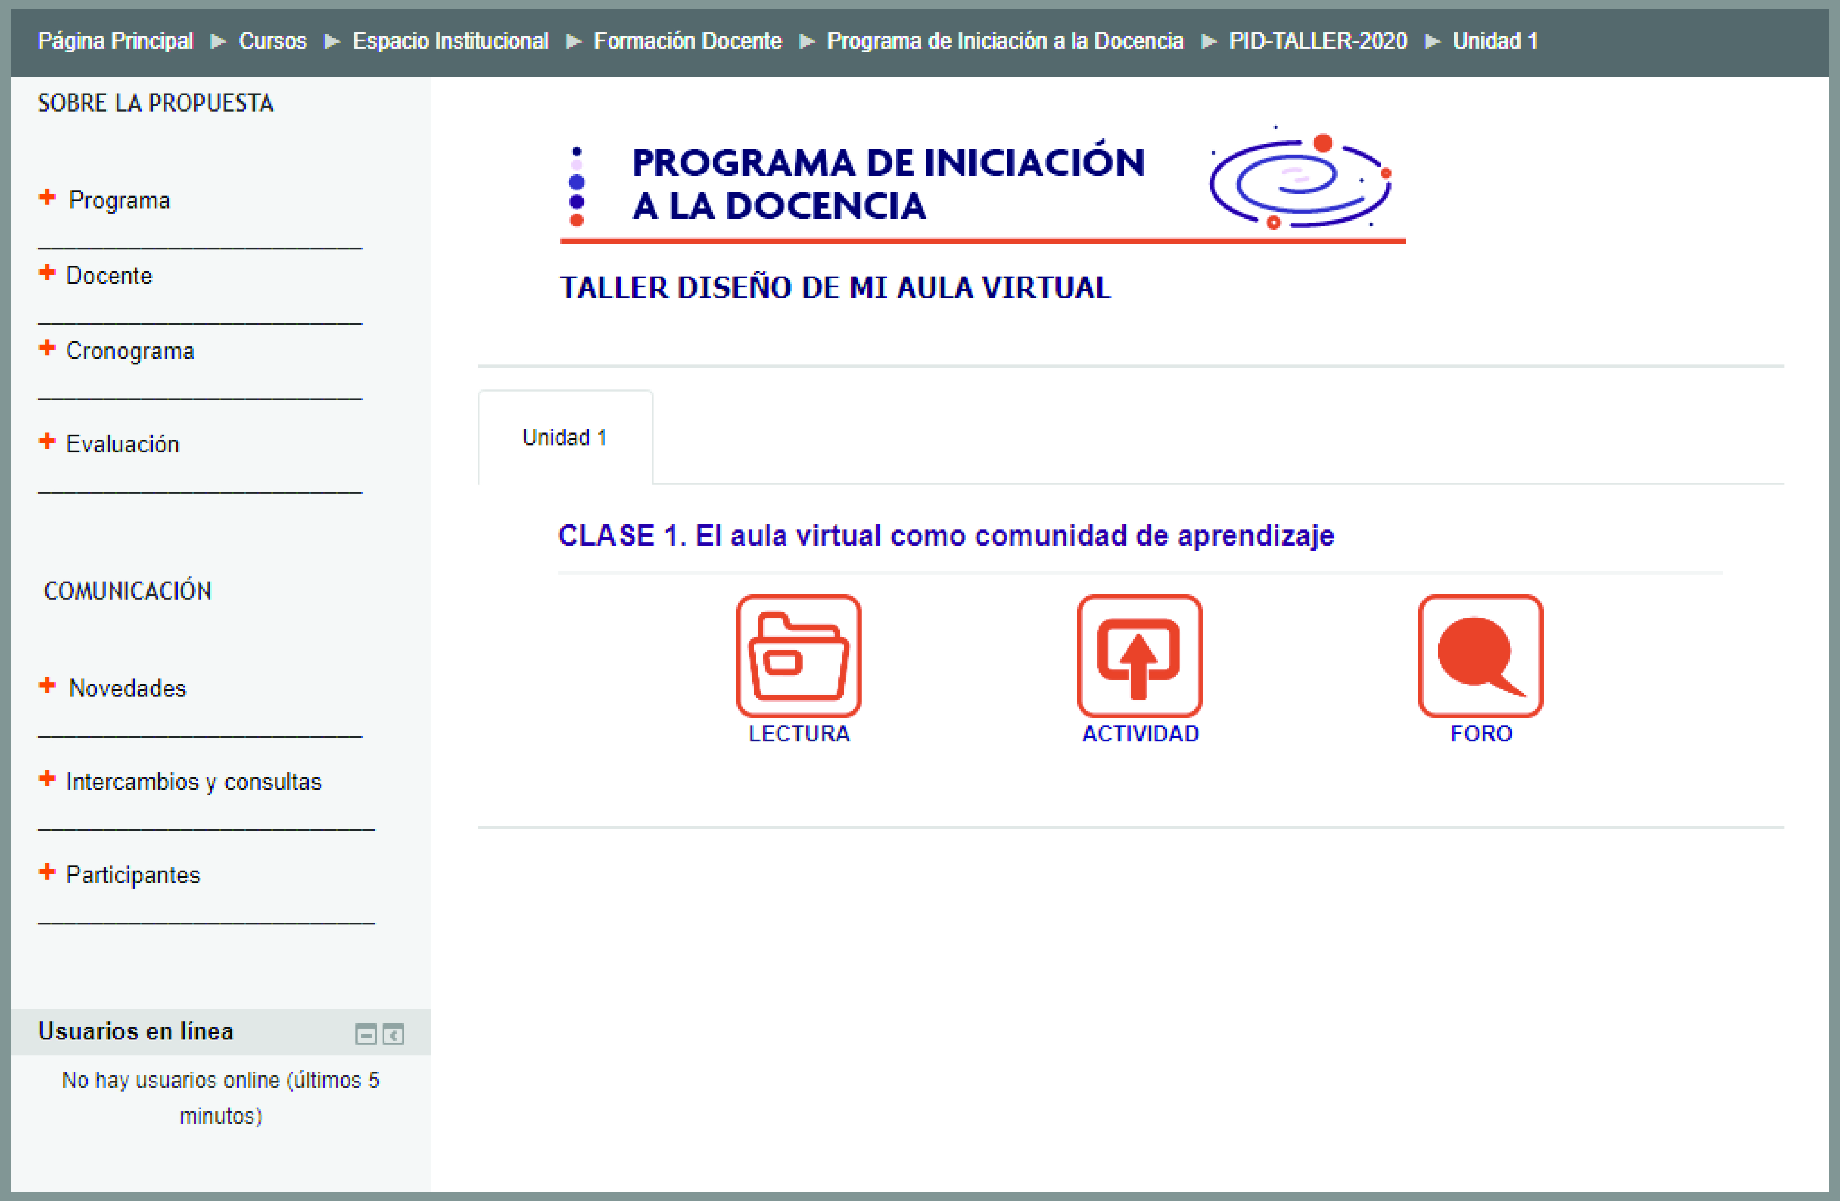Viewport: 1840px width, 1201px height.
Task: Open the Cursos breadcrumb
Action: (x=272, y=41)
